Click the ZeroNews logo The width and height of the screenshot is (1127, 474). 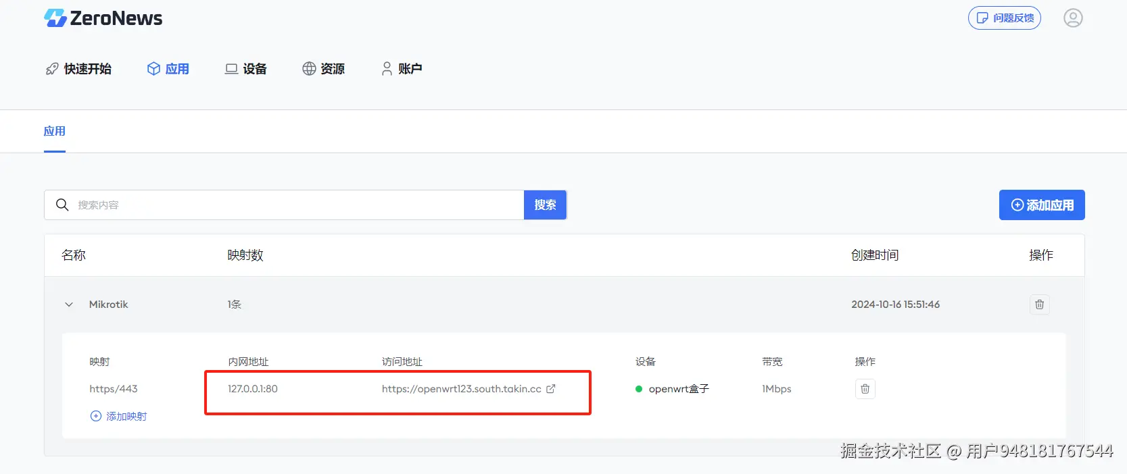103,18
